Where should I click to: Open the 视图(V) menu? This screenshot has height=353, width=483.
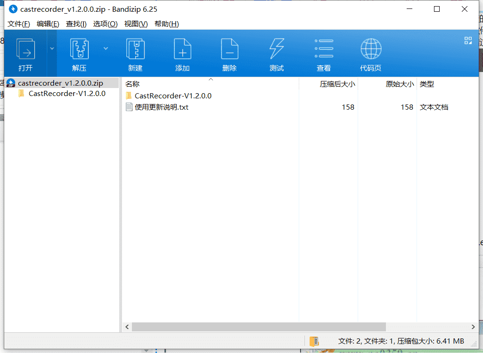[136, 24]
